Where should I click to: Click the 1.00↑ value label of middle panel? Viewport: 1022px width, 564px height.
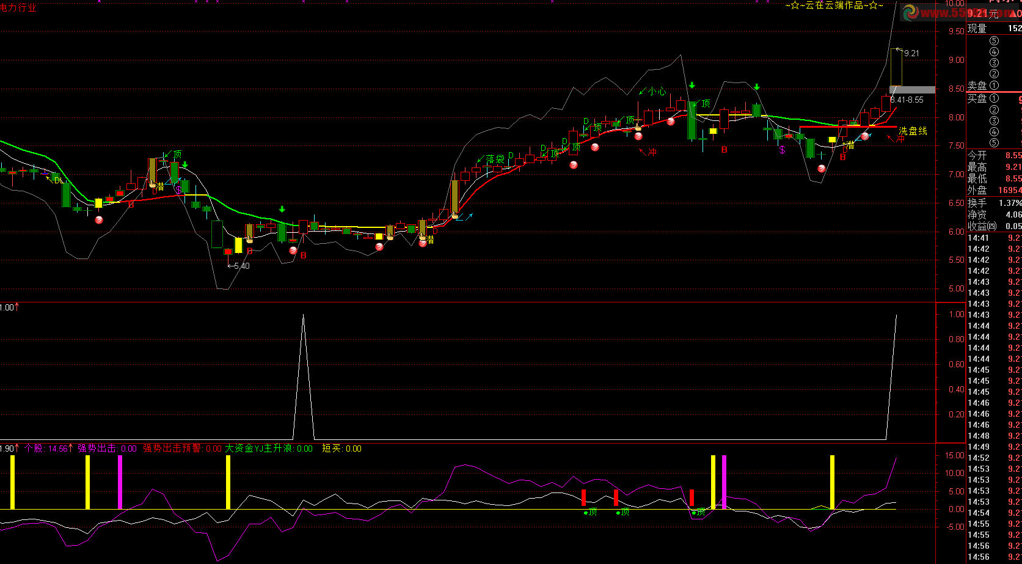(x=9, y=307)
